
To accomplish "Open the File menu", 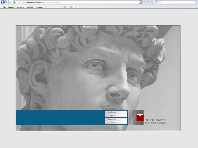I will click(x=4, y=7).
